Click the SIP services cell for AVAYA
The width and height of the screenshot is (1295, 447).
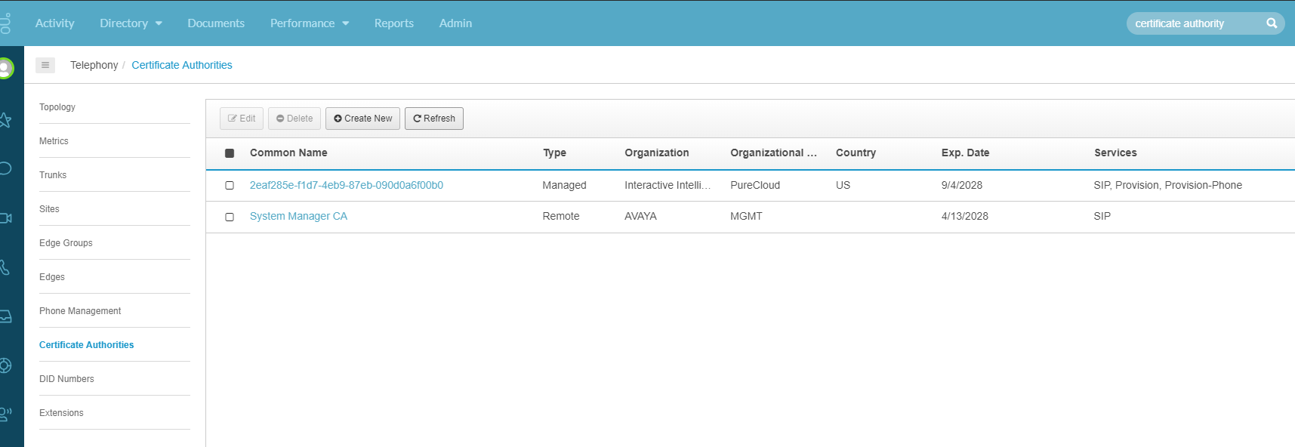point(1102,216)
